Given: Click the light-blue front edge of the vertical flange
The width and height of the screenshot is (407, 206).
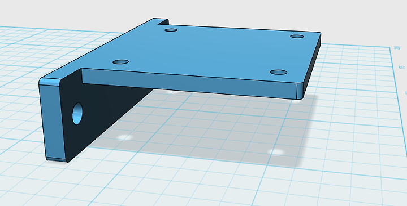Looking at the screenshot, I should coord(53,120).
